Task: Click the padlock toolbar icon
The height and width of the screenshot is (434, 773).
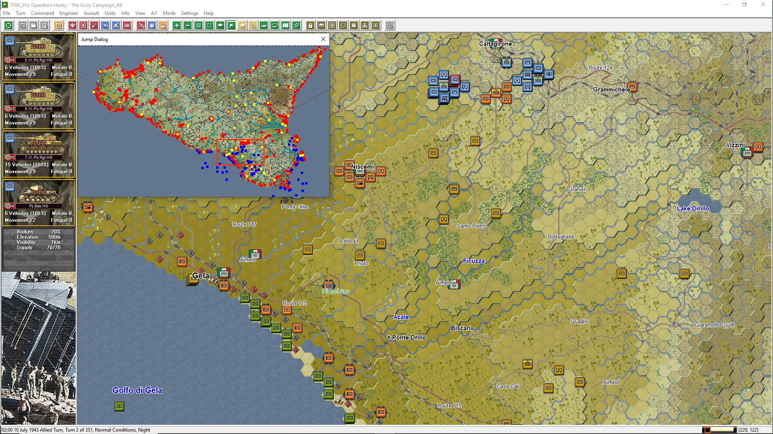Action: 310,25
